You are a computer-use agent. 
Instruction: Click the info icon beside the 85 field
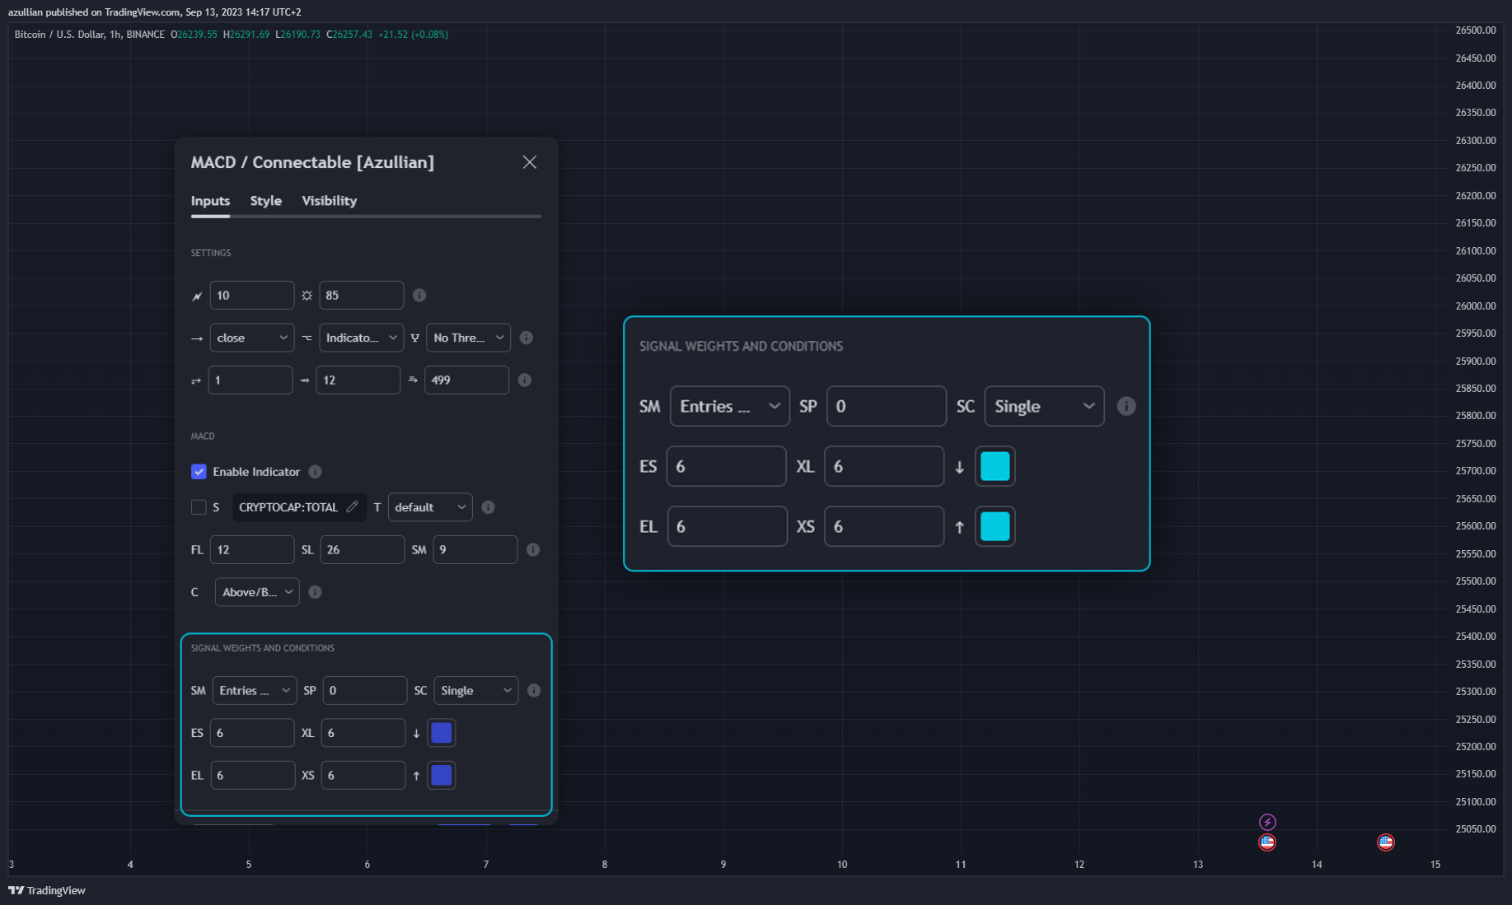point(419,295)
